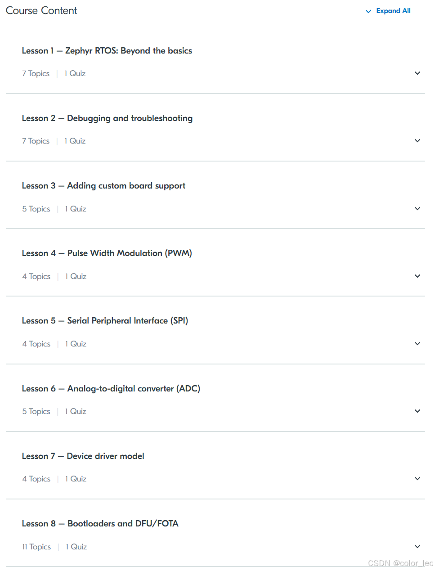
Task: Reveal topics under Lesson 4 Pulse Width Modulation
Action: [x=417, y=276]
